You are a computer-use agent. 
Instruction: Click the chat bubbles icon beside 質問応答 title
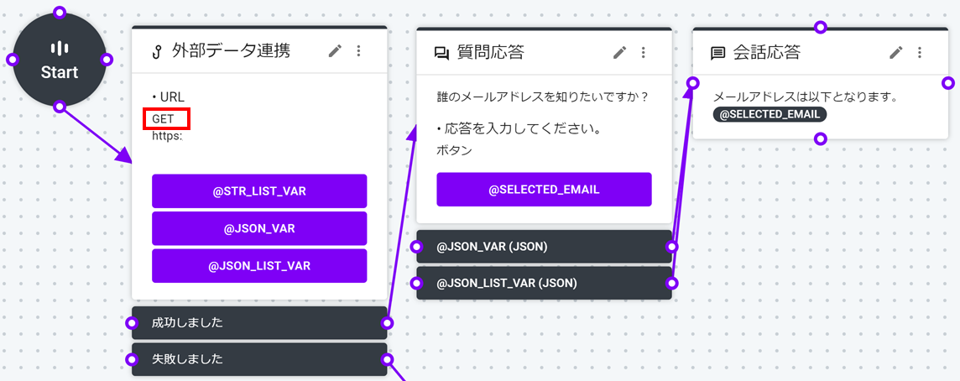click(441, 54)
